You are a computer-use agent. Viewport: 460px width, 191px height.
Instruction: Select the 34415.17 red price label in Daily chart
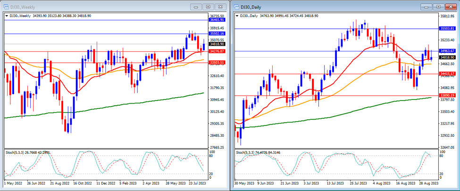(447, 74)
